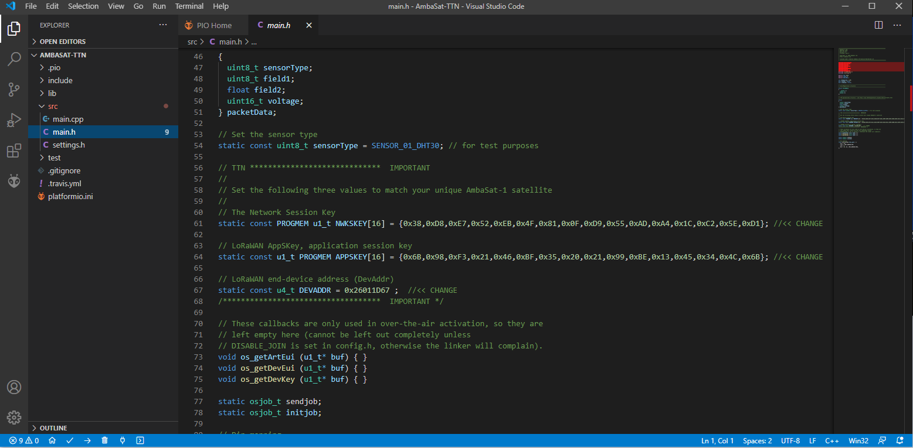Image resolution: width=913 pixels, height=448 pixels.
Task: Open the Terminal menu
Action: tap(189, 6)
